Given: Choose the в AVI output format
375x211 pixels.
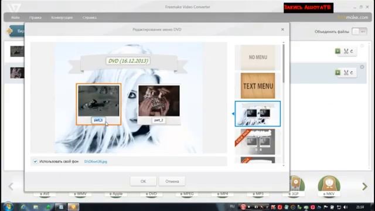Looking at the screenshot, I should click(45, 194).
